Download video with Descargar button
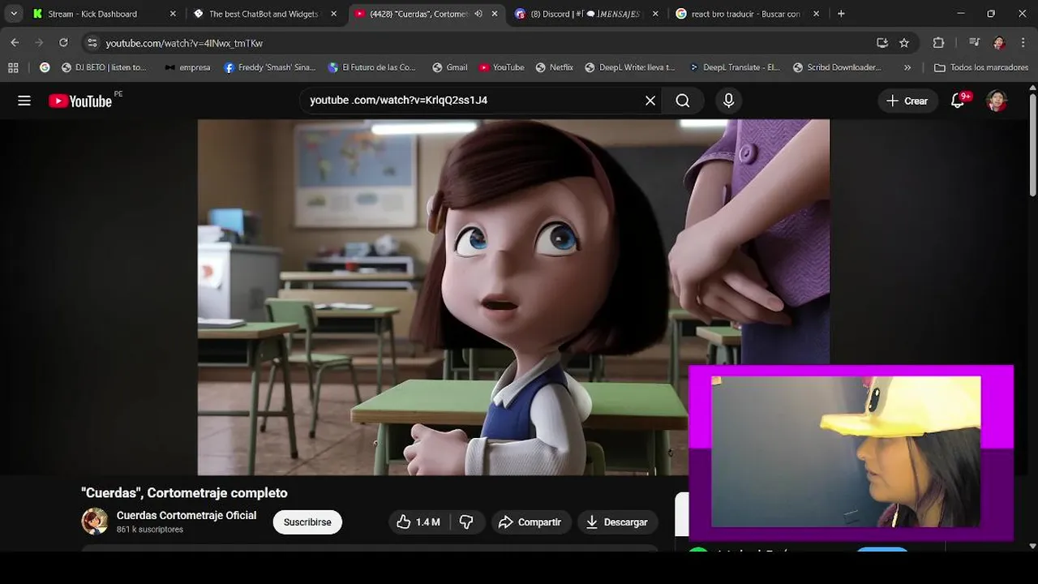Screen dimensions: 1038x584 617,522
